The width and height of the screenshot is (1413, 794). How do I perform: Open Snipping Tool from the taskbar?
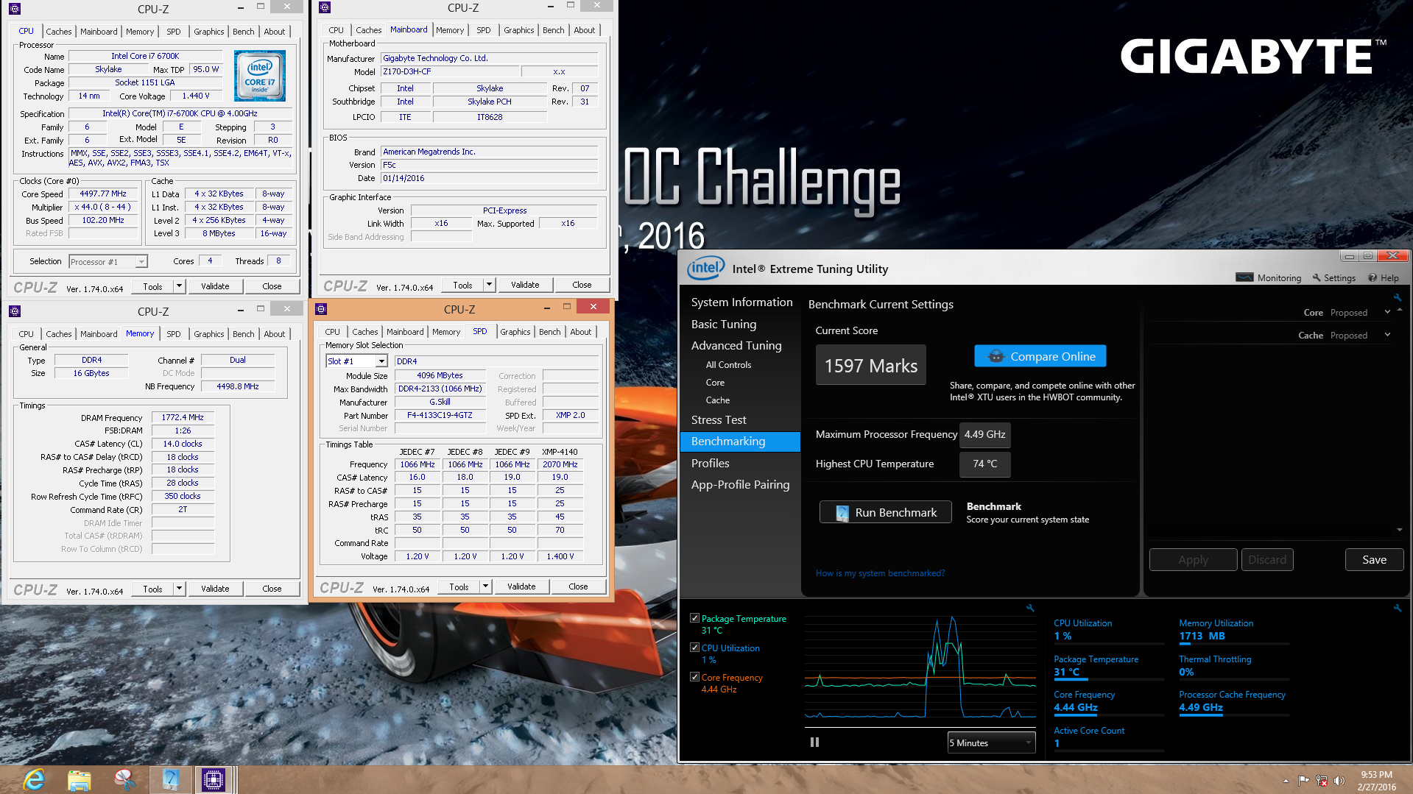coord(124,779)
